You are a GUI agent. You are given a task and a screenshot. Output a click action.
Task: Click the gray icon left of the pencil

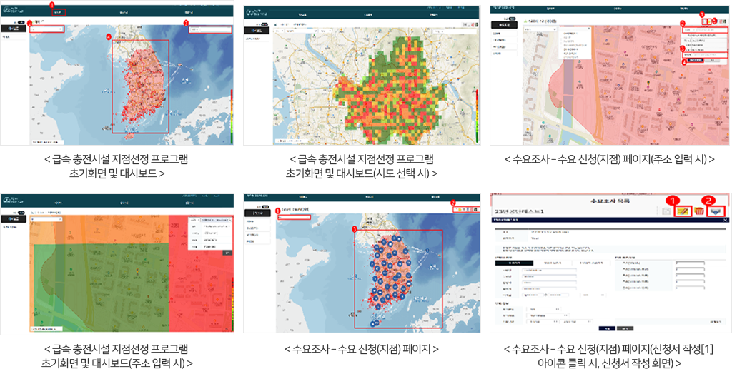667,211
